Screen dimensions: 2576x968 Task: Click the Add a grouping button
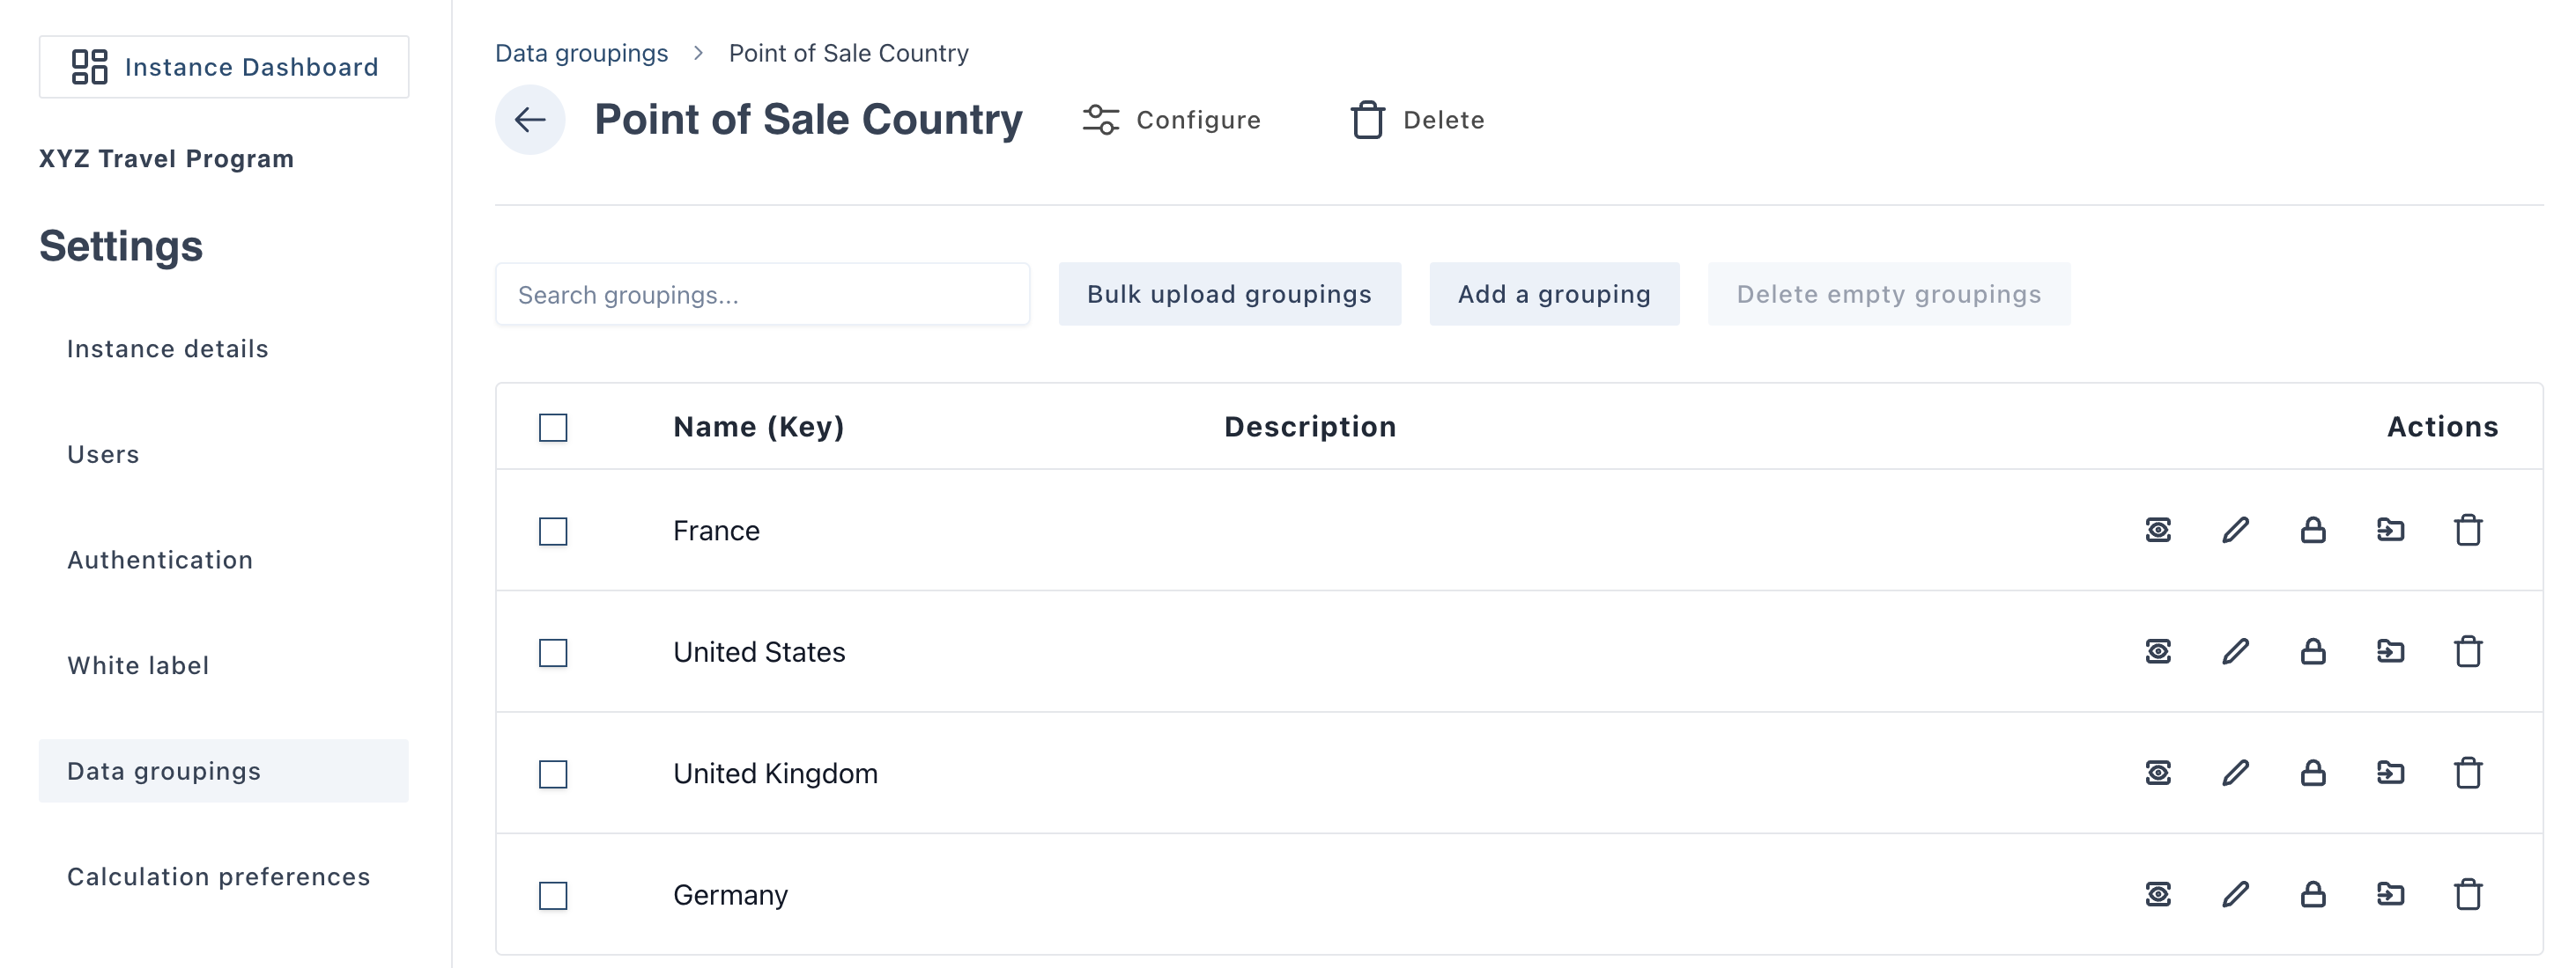coord(1553,295)
